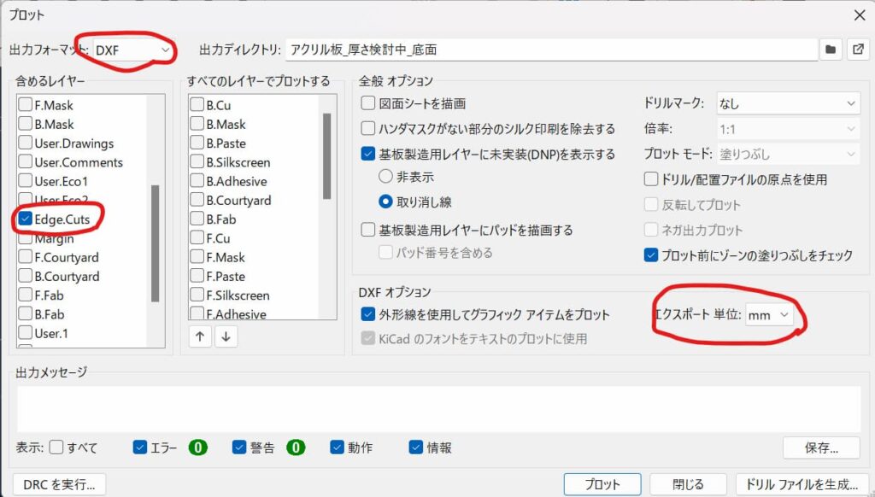The image size is (875, 497).
Task: Toggle the Edge.Cuts layer checkbox
Action: click(x=26, y=219)
